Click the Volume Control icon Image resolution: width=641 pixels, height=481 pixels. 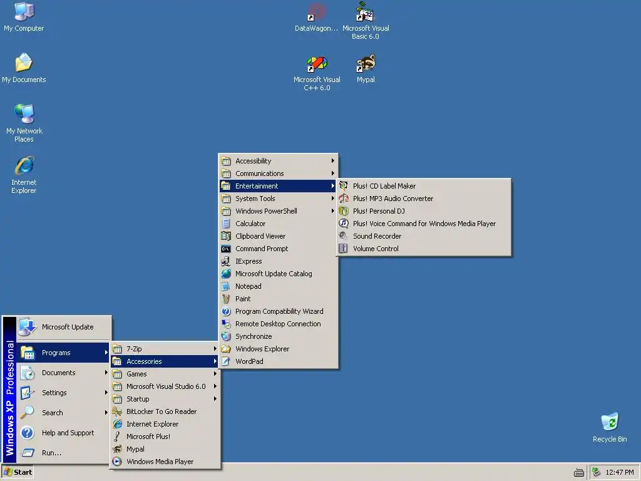pyautogui.click(x=344, y=249)
